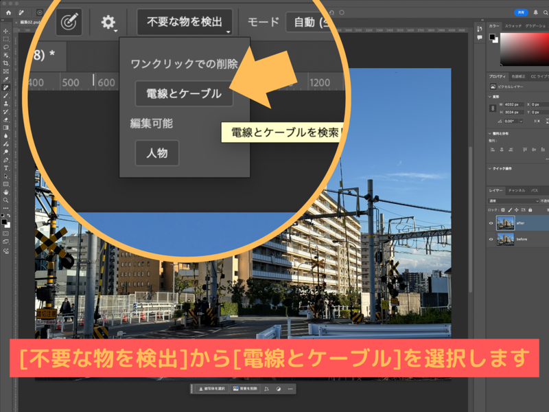Select the Brush tool
The image size is (549, 412).
coord(5,95)
